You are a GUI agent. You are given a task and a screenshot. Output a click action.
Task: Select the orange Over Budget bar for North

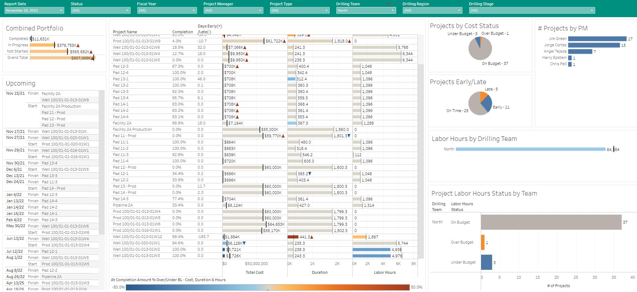[x=483, y=243]
